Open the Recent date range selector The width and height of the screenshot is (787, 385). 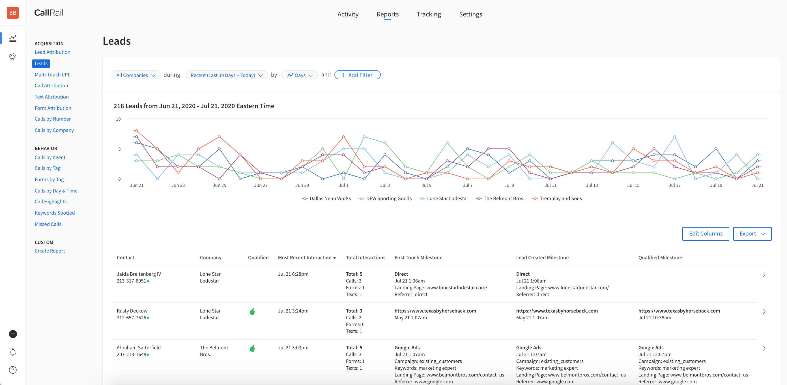(226, 75)
